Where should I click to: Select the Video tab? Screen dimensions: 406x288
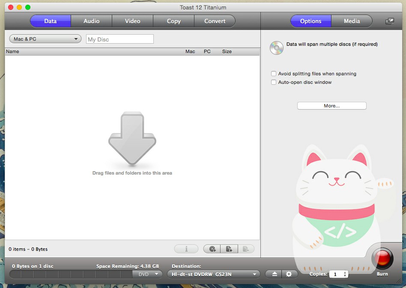click(133, 21)
